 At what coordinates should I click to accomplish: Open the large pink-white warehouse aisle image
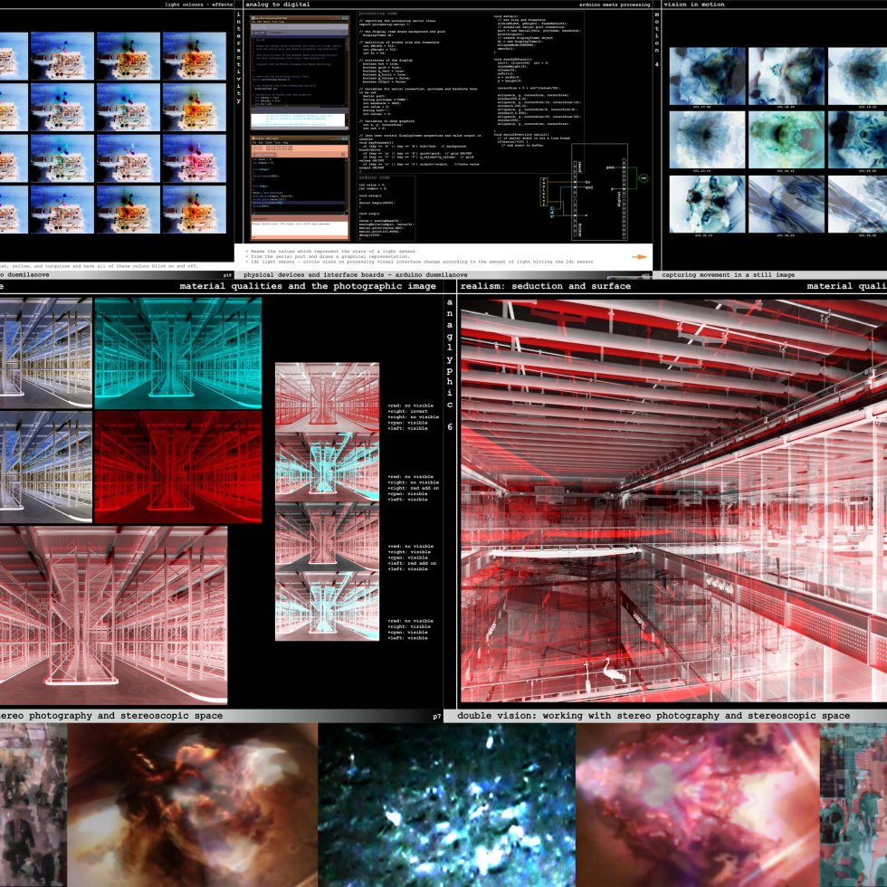[113, 615]
